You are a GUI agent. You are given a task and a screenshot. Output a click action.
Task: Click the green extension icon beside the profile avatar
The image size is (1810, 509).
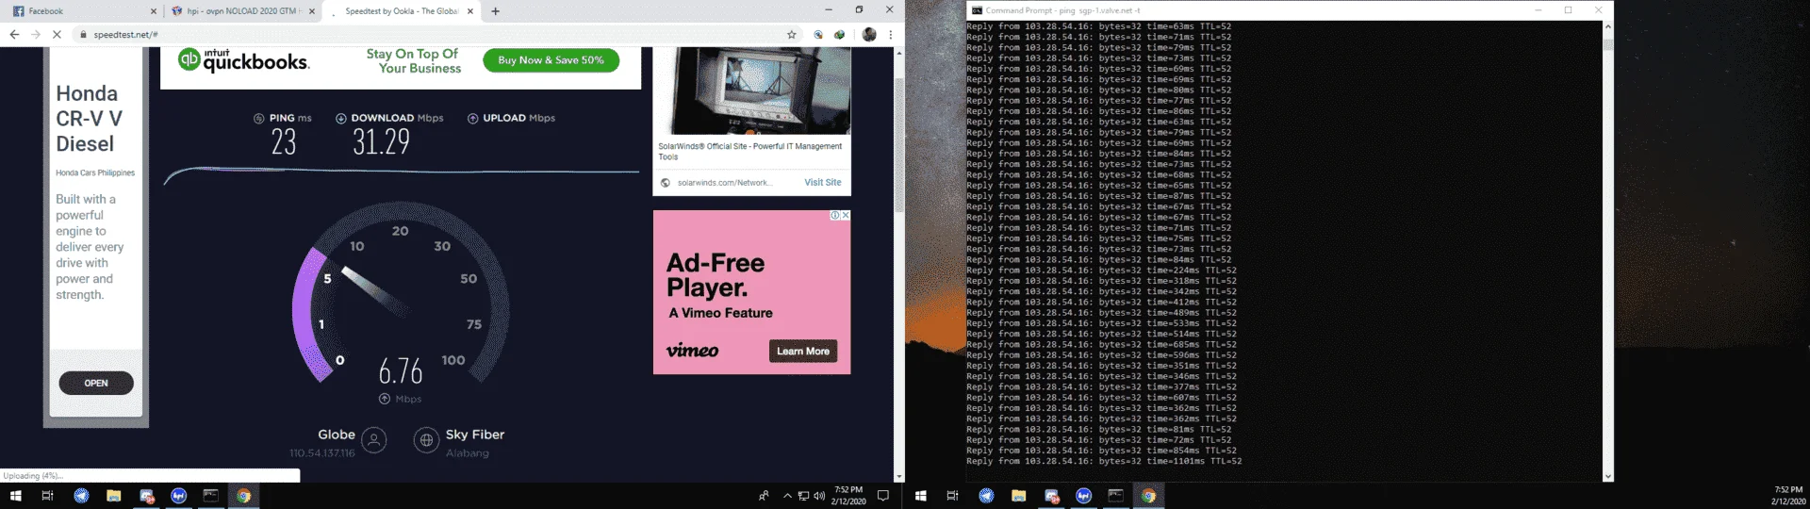click(839, 34)
